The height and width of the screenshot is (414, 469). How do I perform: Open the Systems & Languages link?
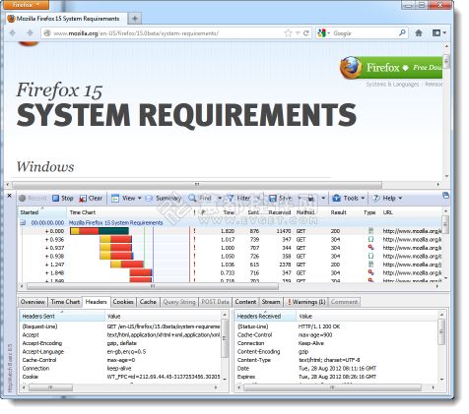point(392,85)
